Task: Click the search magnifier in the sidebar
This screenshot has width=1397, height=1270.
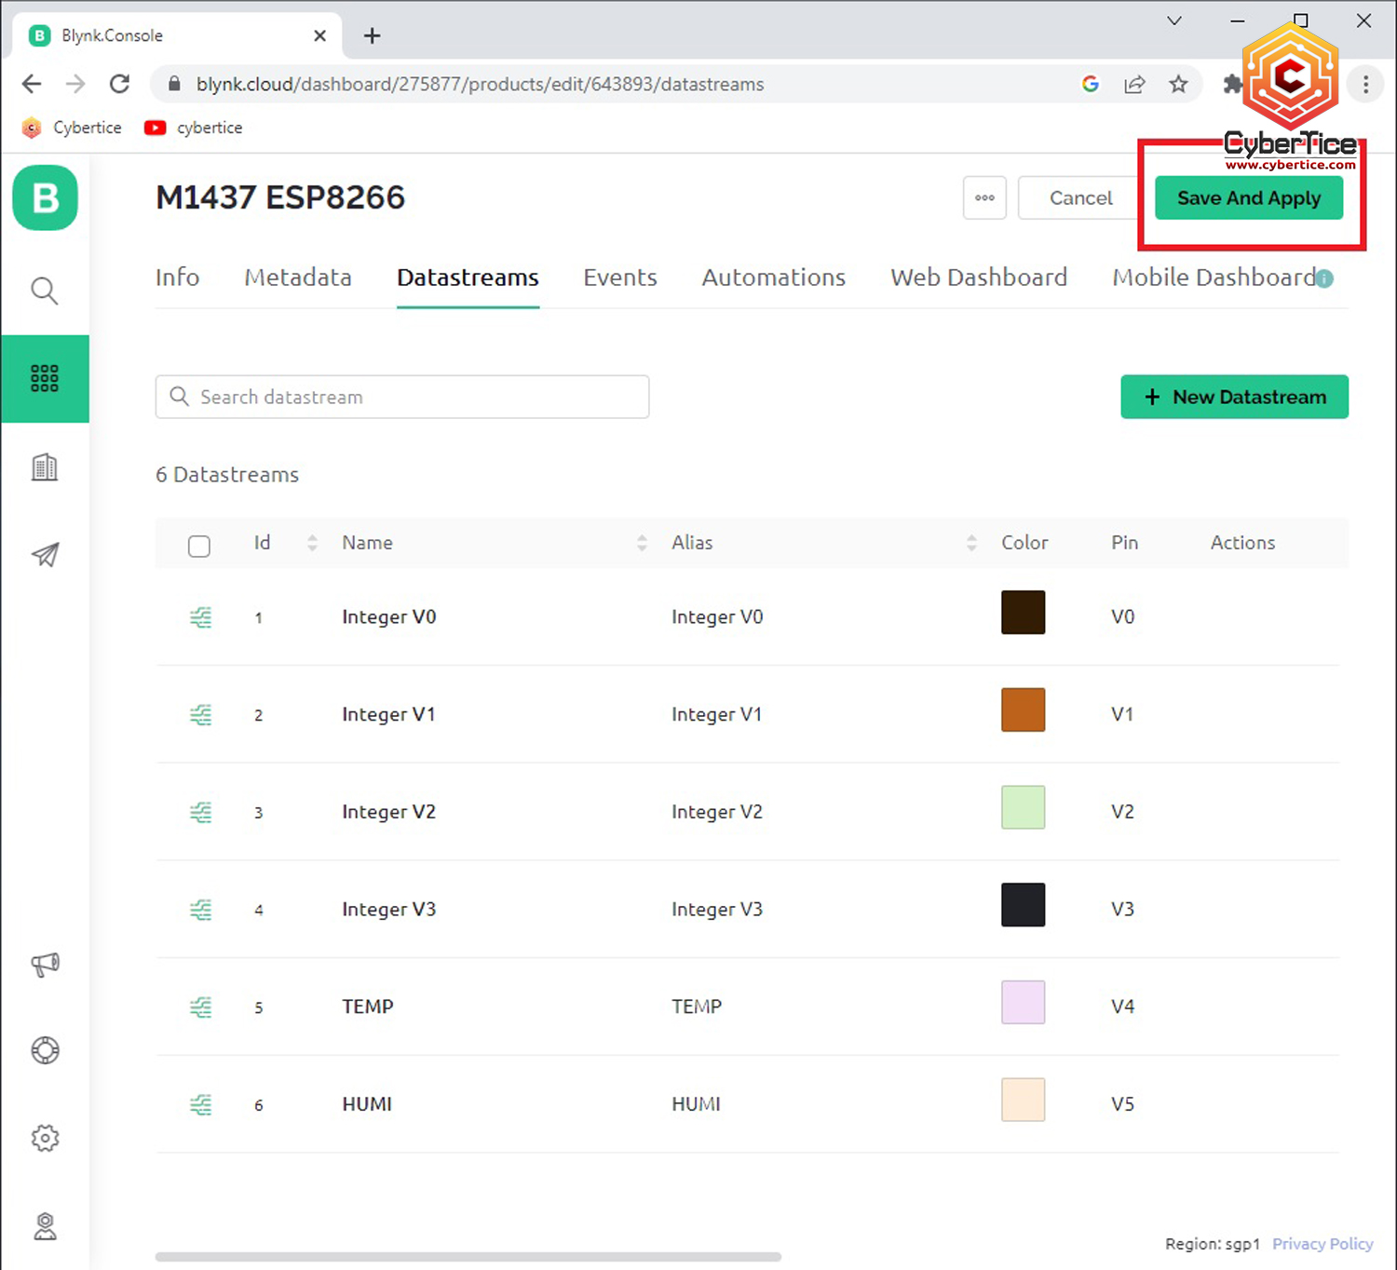Action: click(x=45, y=290)
